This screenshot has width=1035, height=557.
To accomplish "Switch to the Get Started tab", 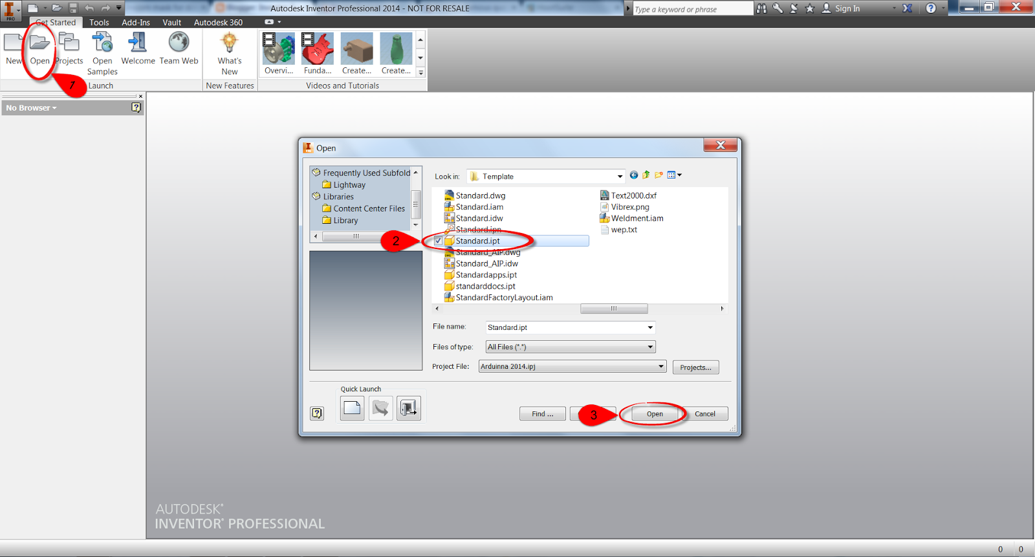I will (x=56, y=22).
